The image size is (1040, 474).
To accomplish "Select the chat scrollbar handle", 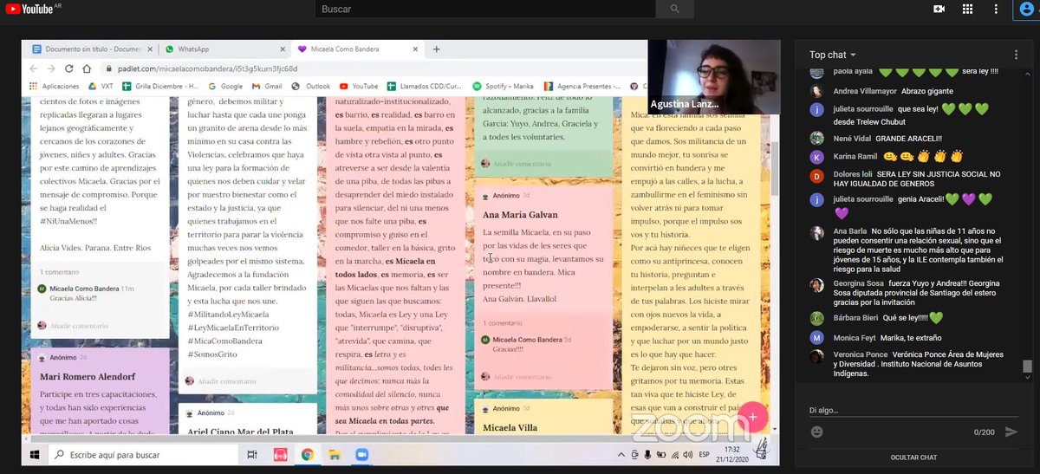I will click(x=1028, y=367).
